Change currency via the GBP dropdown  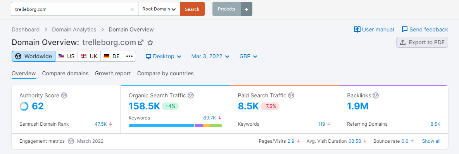coord(248,57)
